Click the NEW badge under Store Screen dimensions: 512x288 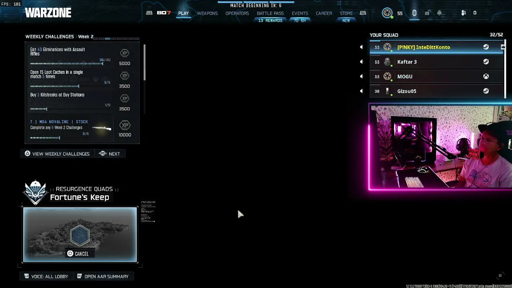pos(346,20)
